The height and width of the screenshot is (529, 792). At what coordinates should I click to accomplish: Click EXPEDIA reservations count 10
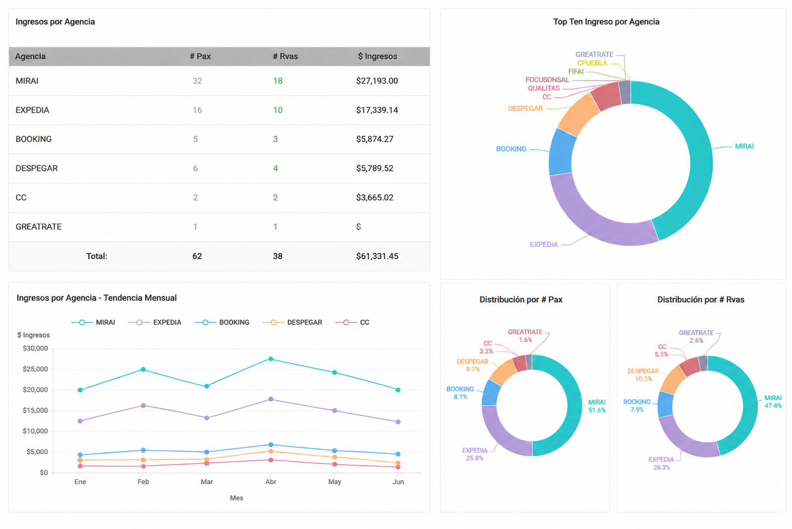278,110
